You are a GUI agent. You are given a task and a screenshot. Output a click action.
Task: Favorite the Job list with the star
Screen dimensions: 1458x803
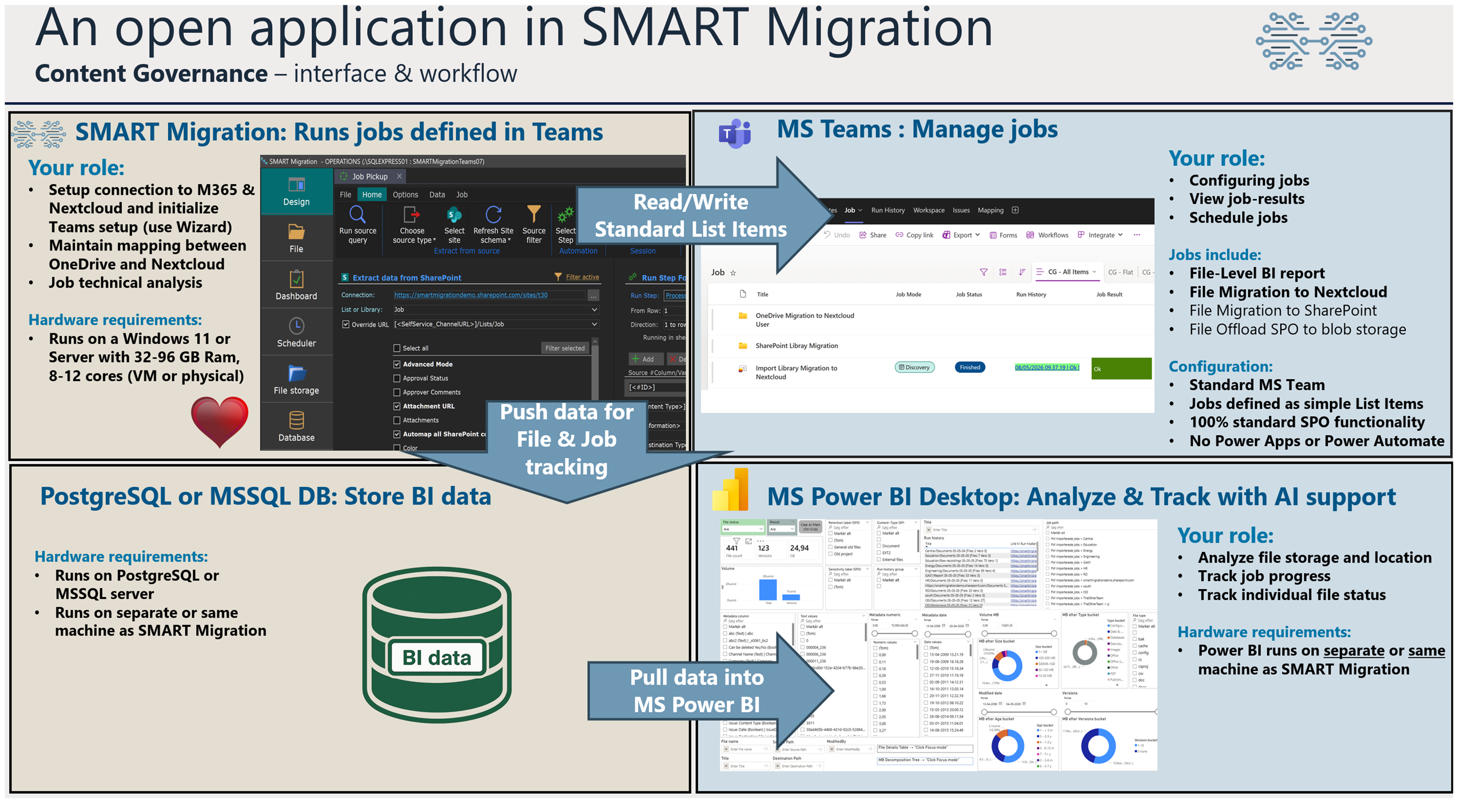[733, 273]
